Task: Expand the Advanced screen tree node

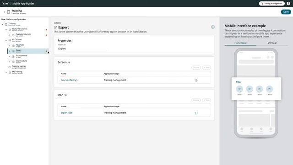Action: pos(10,46)
